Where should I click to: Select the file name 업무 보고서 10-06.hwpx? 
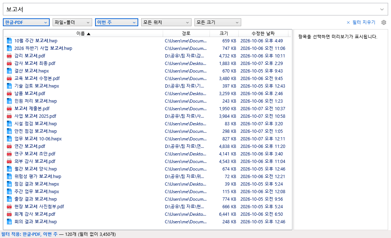(38, 139)
